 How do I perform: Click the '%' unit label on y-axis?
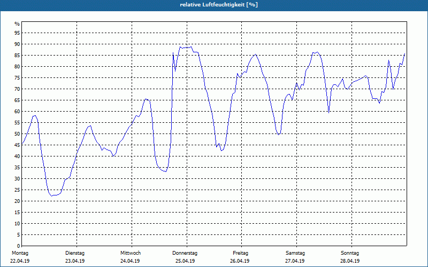[x=17, y=24]
